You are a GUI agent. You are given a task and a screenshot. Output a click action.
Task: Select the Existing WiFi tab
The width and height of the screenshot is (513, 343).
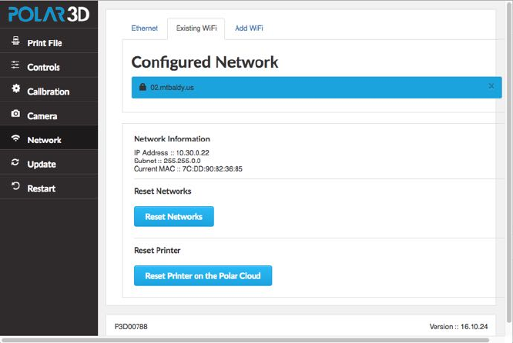pos(196,28)
